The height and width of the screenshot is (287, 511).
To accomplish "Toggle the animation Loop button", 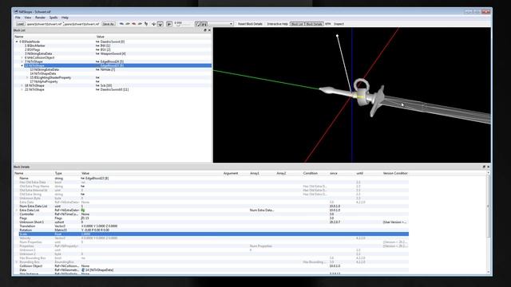I will pos(198,24).
